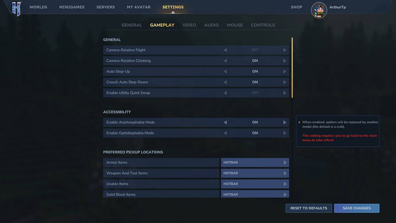Go to the Shop link
Viewport: 396px width, 223px height.
pyautogui.click(x=296, y=7)
